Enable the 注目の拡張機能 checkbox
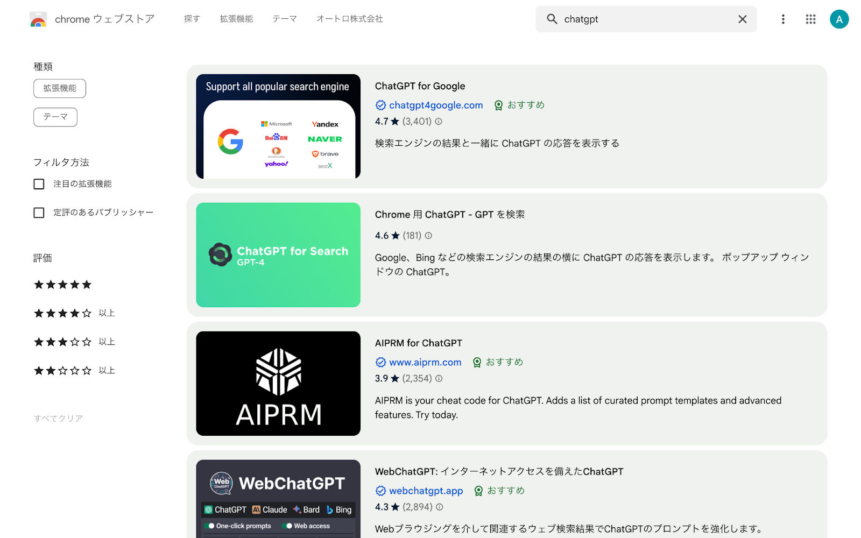This screenshot has height=538, width=861. click(39, 184)
